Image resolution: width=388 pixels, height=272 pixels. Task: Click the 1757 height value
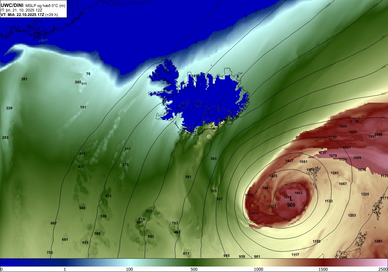333,138
